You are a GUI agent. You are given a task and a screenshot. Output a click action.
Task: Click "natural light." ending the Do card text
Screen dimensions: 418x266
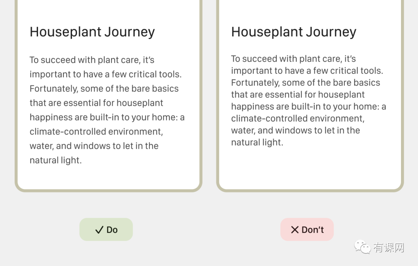pos(55,160)
